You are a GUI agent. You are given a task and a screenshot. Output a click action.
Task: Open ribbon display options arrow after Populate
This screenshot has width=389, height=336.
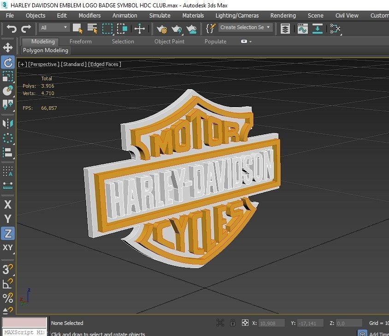pyautogui.click(x=251, y=42)
